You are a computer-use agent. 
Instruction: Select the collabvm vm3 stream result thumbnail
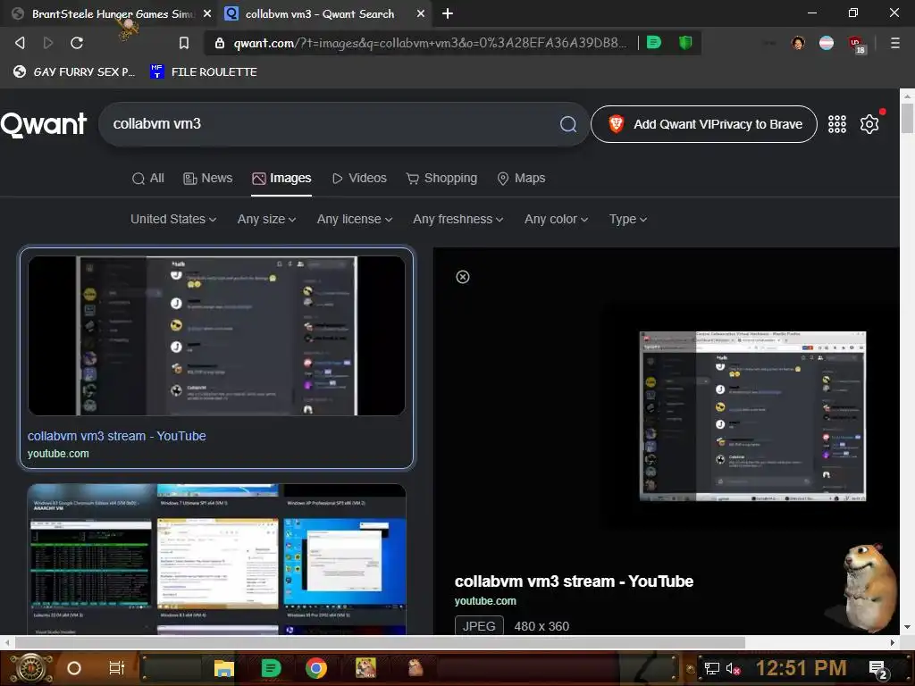216,336
